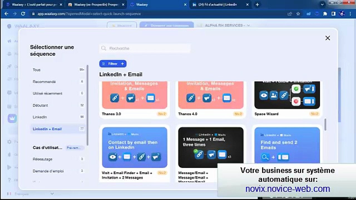Screen dimensions: 356x200
Task: Open a new browser tab with the plus icon
Action: (257, 4)
